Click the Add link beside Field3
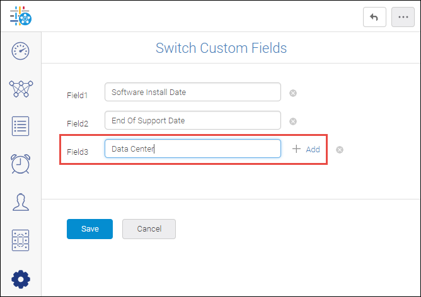The width and height of the screenshot is (421, 297). pyautogui.click(x=313, y=149)
